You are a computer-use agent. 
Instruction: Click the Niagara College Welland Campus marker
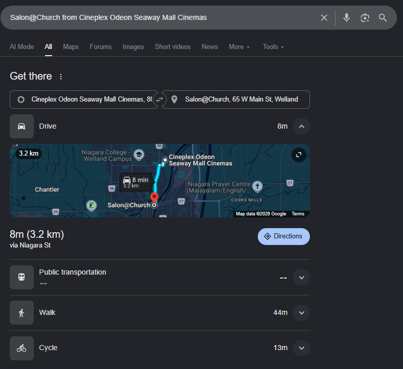tap(139, 155)
